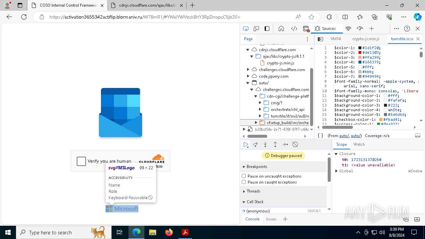The image size is (425, 239).
Task: Pretty print the source with braces icon
Action: coord(320,135)
